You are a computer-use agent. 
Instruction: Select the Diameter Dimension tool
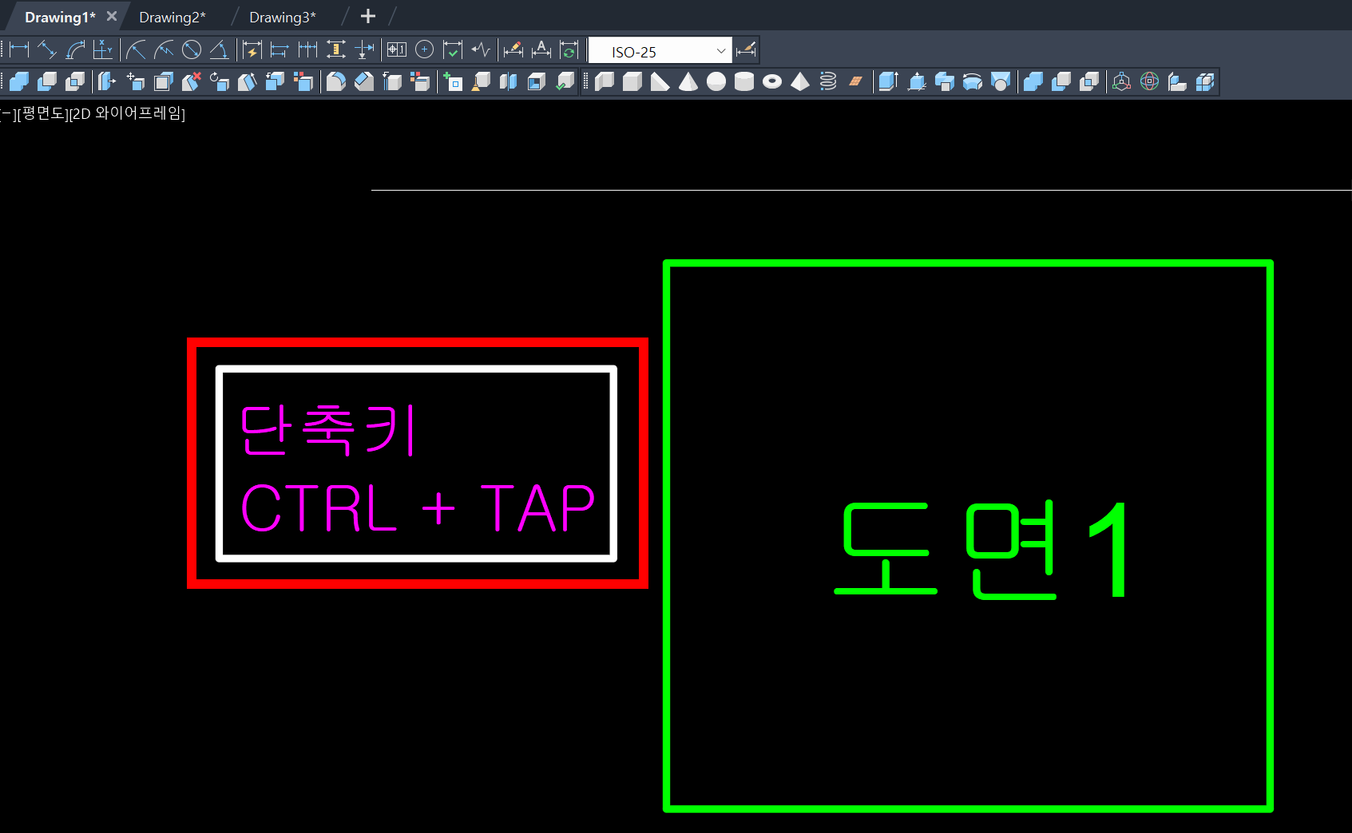(x=192, y=49)
